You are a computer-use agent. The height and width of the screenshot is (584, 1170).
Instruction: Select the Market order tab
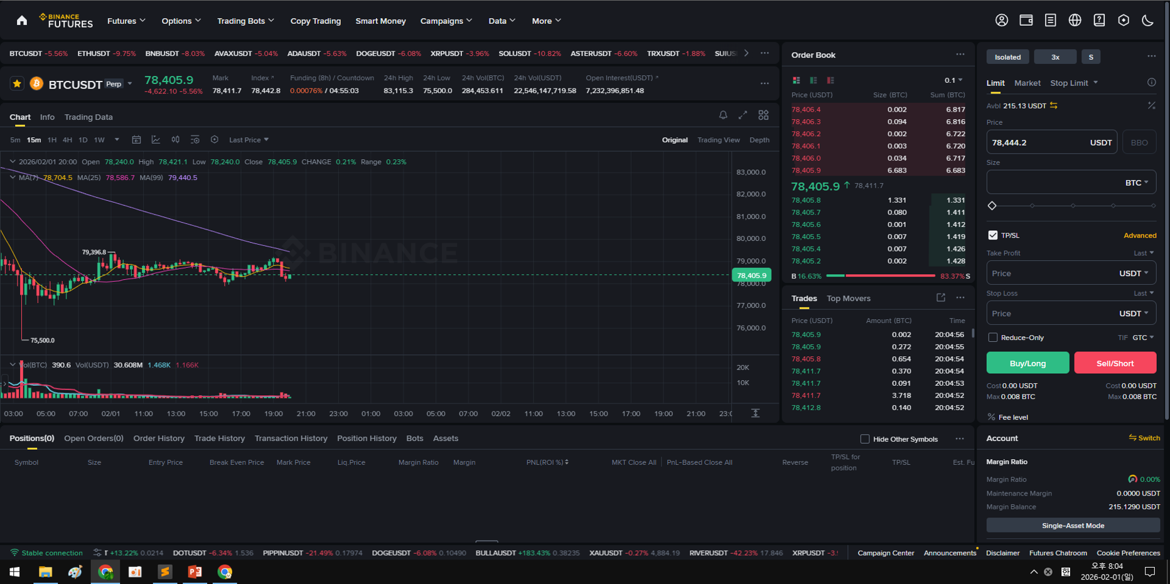click(x=1027, y=83)
